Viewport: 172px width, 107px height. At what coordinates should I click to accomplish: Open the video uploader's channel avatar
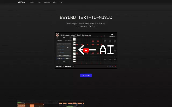click(x=57, y=35)
